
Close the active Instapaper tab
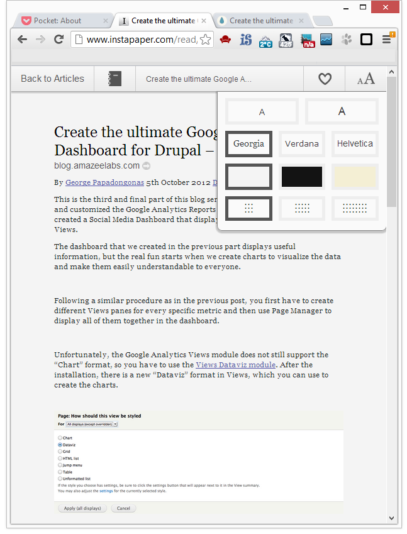tap(204, 21)
